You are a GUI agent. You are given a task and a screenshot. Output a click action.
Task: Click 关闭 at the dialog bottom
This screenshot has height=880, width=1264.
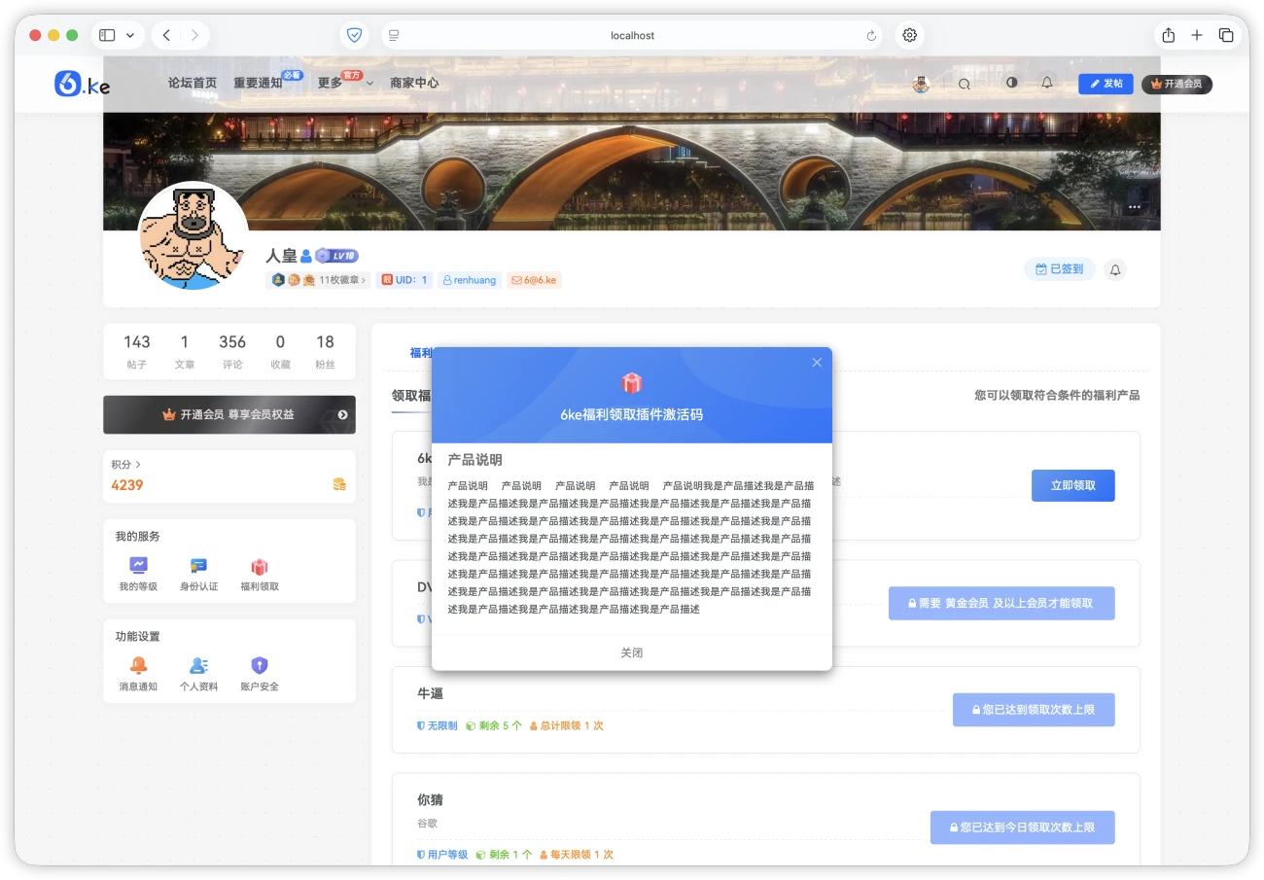tap(632, 652)
